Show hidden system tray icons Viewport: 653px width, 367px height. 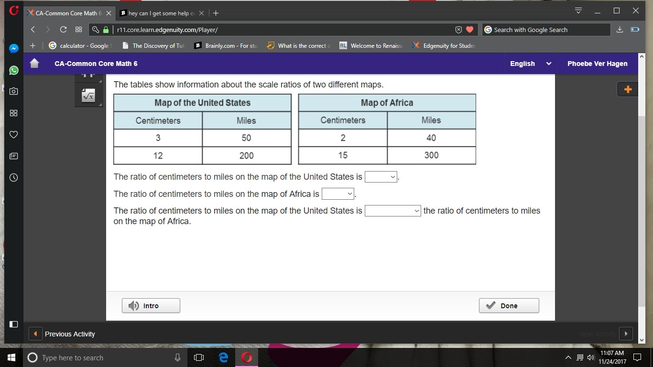568,357
